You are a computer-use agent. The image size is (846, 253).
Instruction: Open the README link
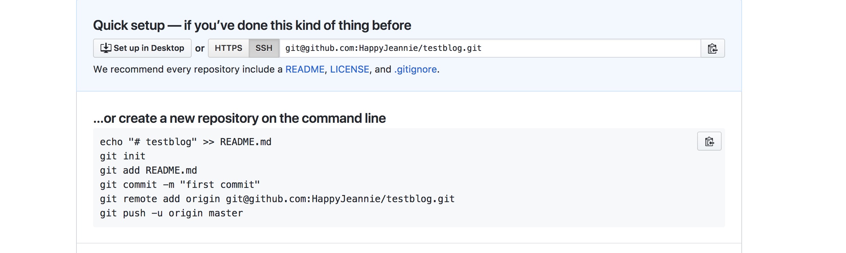[x=305, y=69]
